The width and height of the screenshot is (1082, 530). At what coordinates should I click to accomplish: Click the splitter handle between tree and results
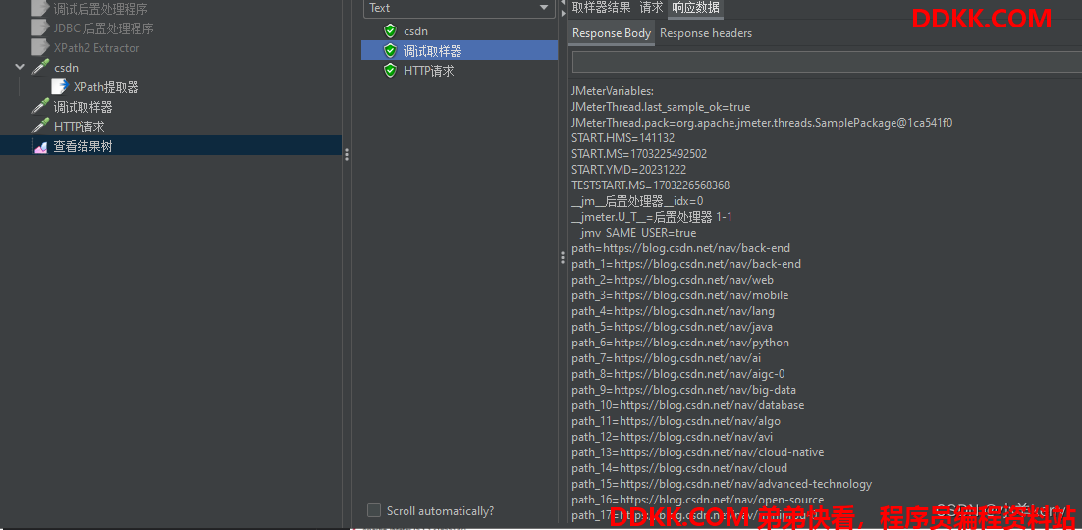pyautogui.click(x=347, y=155)
